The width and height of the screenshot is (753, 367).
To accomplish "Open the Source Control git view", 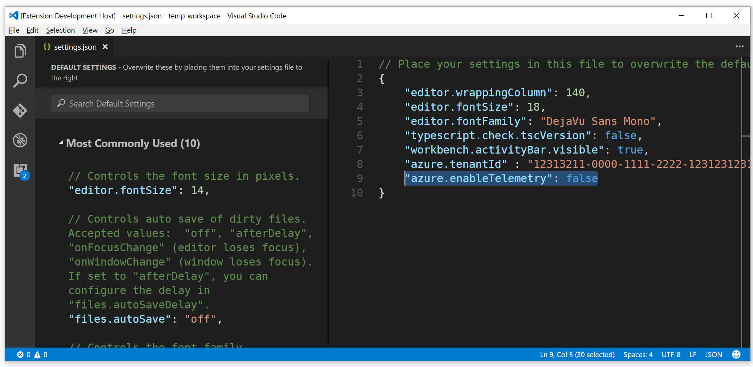I will coord(20,111).
